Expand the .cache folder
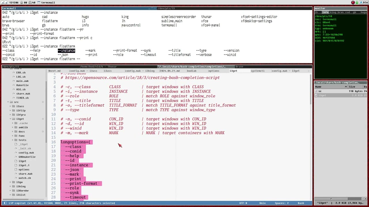369x207 pixels. [x=13, y=123]
